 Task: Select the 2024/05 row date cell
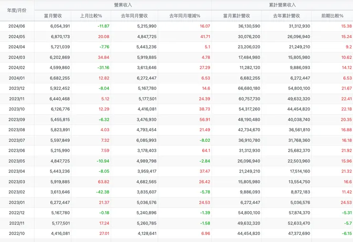tap(17, 37)
